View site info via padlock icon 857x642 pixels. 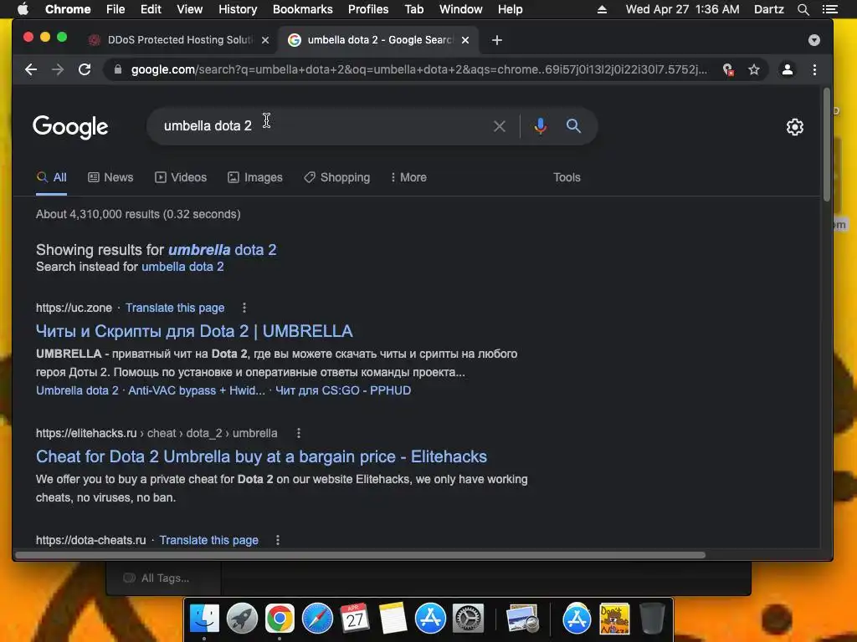click(x=117, y=69)
